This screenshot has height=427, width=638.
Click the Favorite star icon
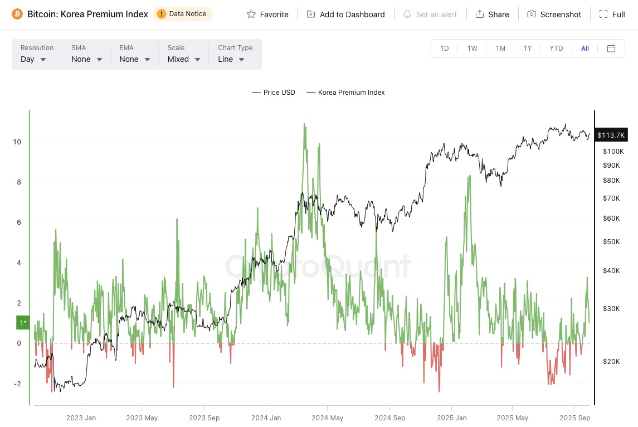point(251,14)
